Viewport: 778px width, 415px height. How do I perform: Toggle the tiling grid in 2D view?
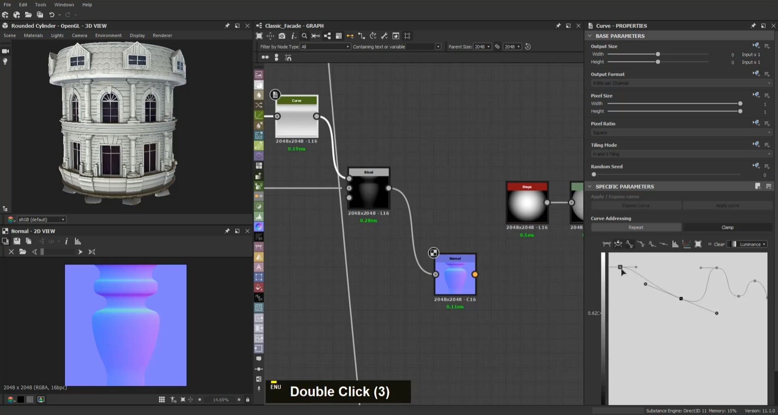[162, 400]
